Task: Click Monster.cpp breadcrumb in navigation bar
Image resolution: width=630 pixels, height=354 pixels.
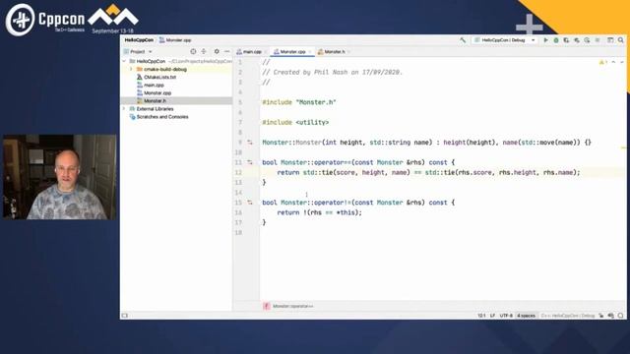Action: pos(175,40)
